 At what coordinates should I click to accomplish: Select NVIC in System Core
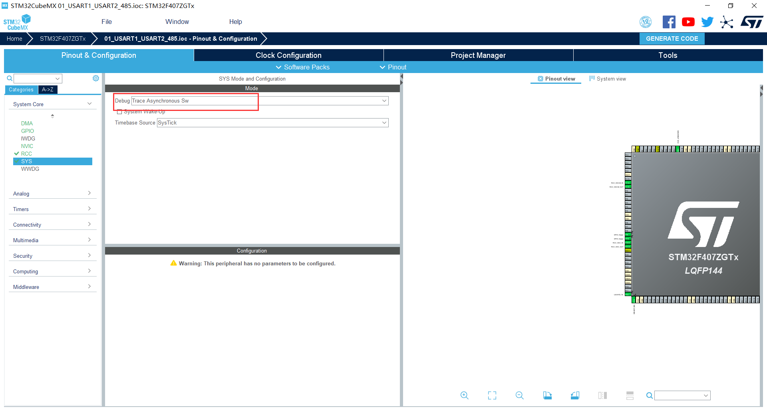pos(27,146)
